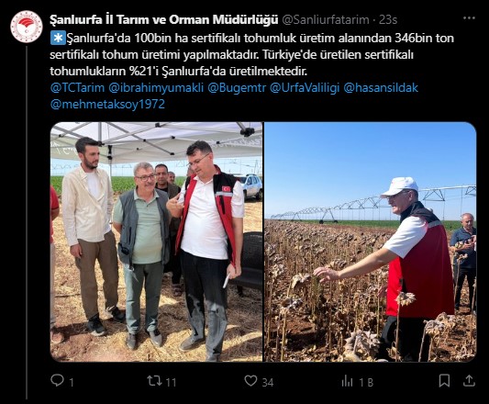The image size is (489, 404).
Task: Open the Şanlıurfa Tarım profile avatar
Action: [x=27, y=27]
